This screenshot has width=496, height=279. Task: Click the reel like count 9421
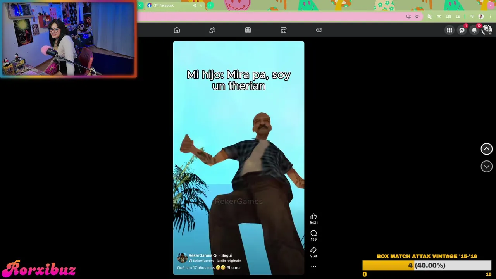313,222
